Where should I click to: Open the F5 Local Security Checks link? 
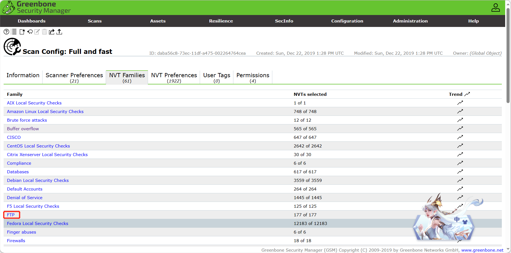(x=33, y=206)
